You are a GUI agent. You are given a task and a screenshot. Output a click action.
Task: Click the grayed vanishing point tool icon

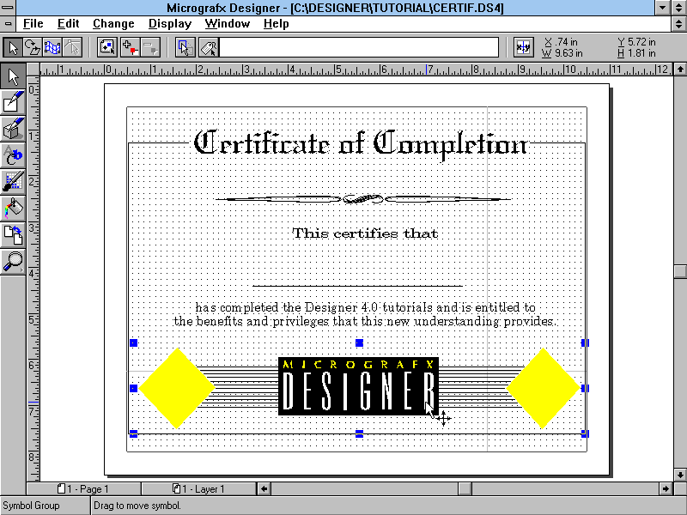72,47
